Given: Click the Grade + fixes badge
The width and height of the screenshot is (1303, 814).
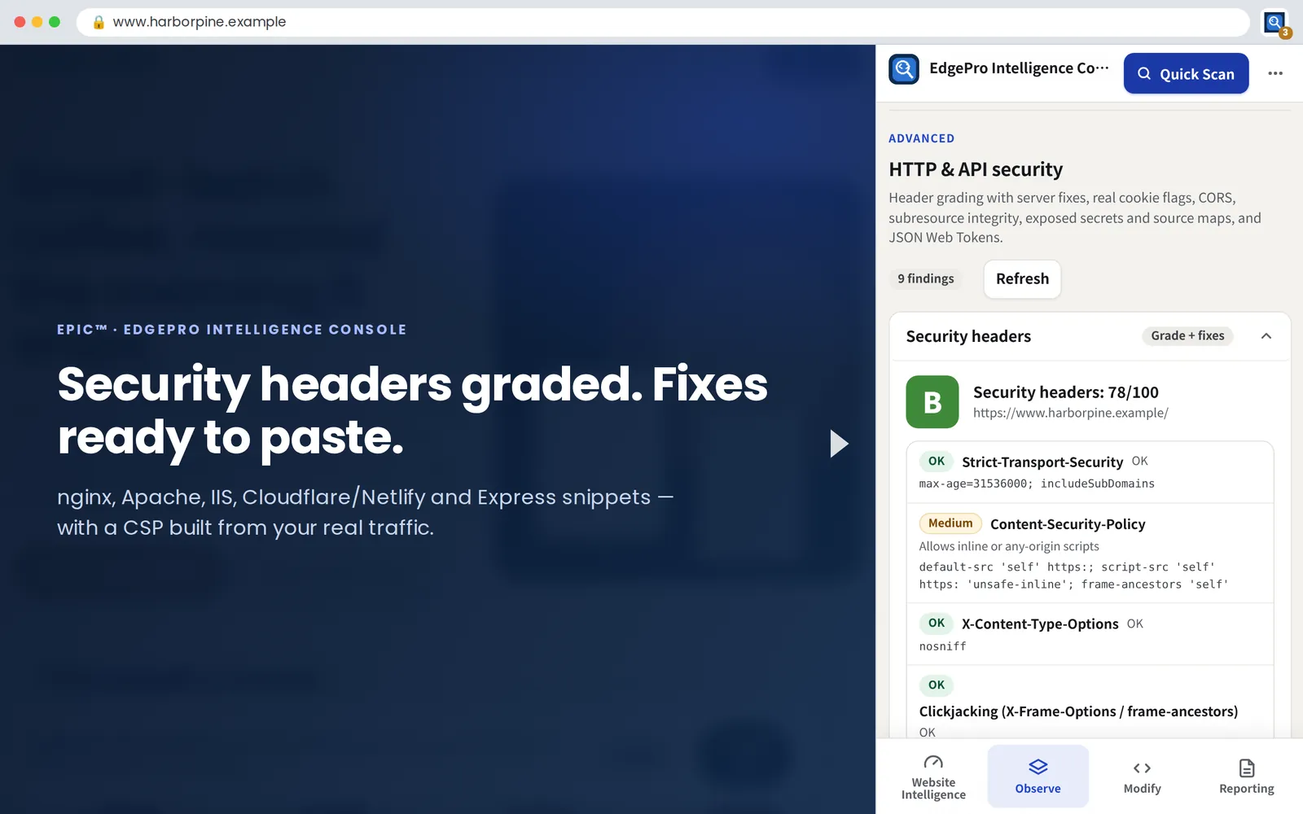Looking at the screenshot, I should click(x=1187, y=336).
